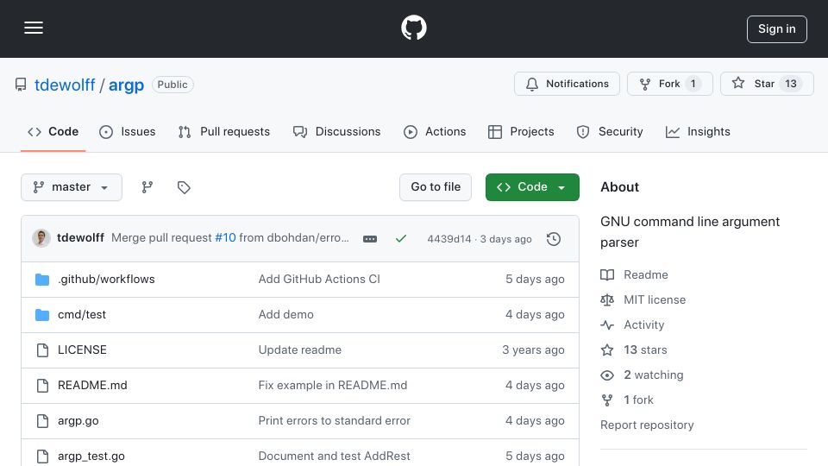Switch to the Discussions tab
This screenshot has width=828, height=466.
[337, 131]
